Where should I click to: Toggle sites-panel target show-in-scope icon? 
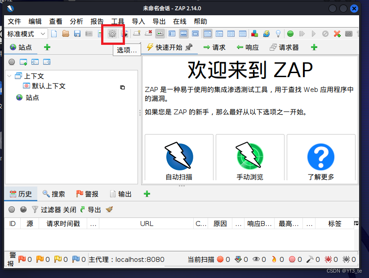point(12,62)
